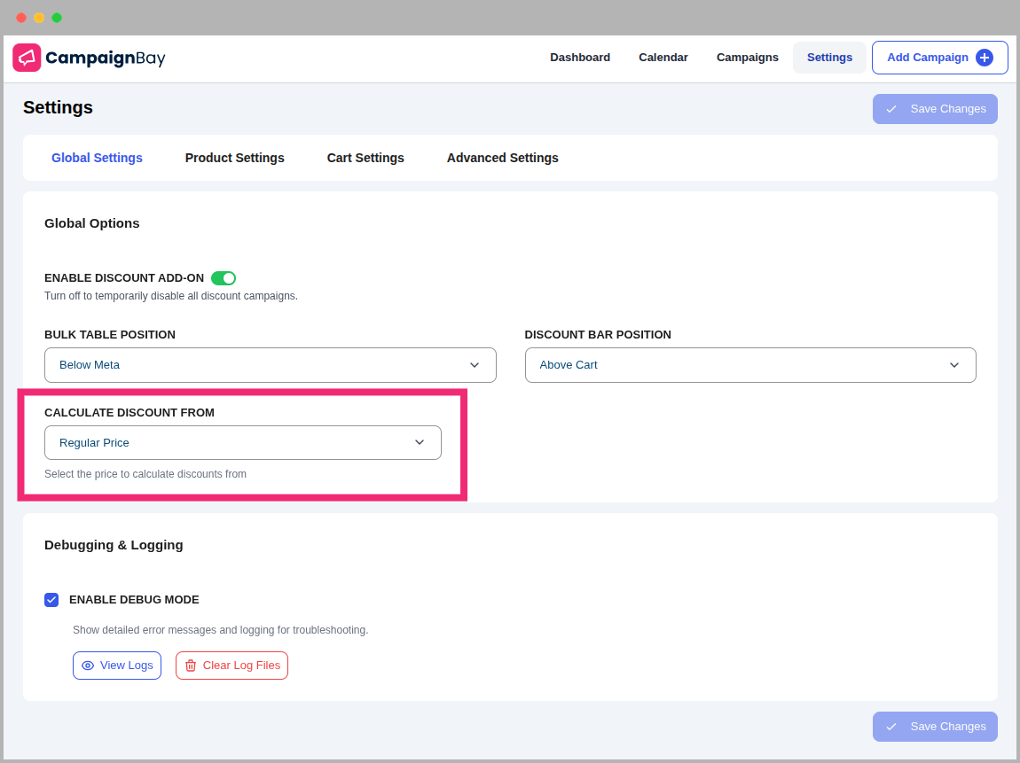This screenshot has height=763, width=1020.
Task: Switch to the Product Settings tab
Action: pos(234,158)
